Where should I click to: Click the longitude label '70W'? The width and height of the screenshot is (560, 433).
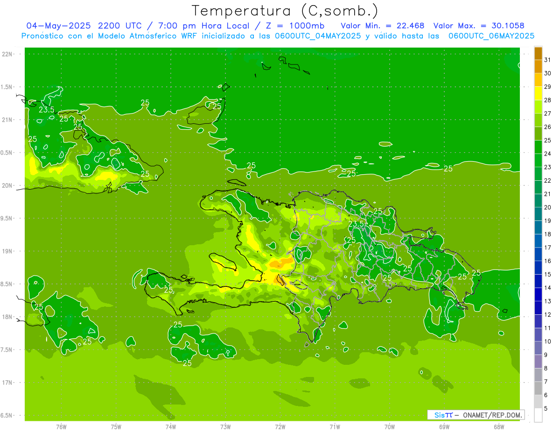click(390, 426)
